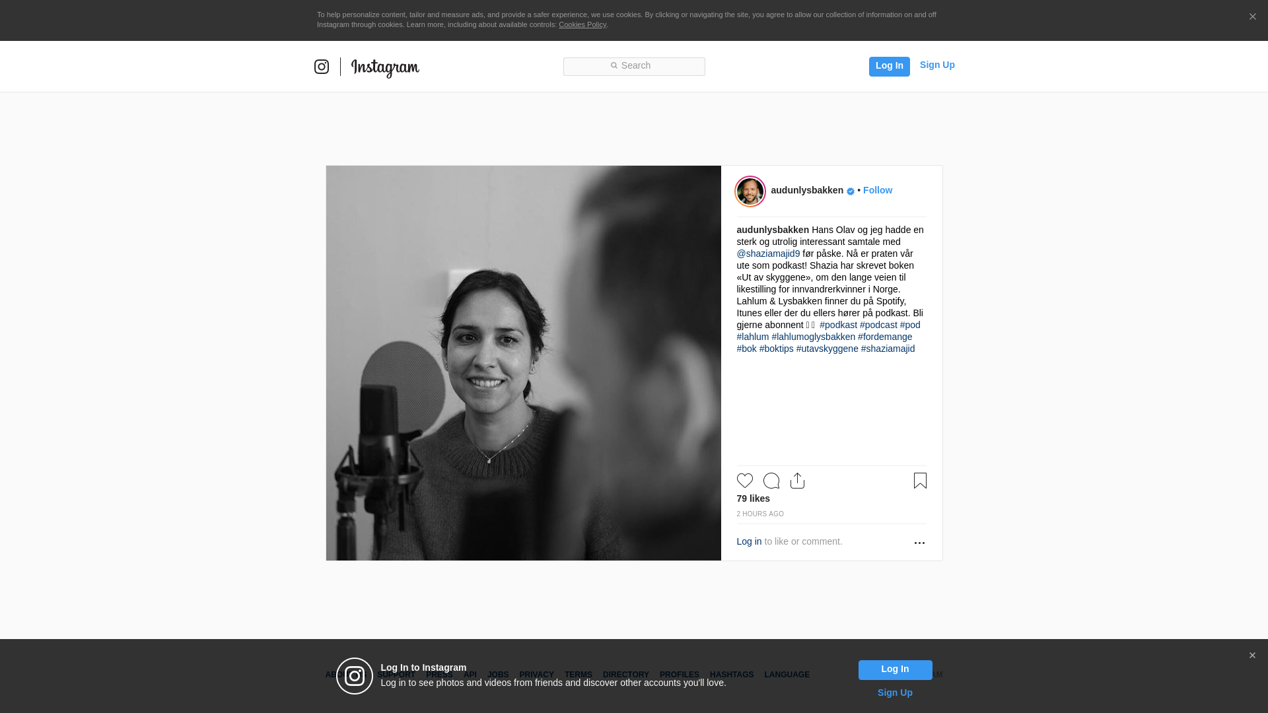
Task: Open the comment bubble icon
Action: tap(771, 481)
